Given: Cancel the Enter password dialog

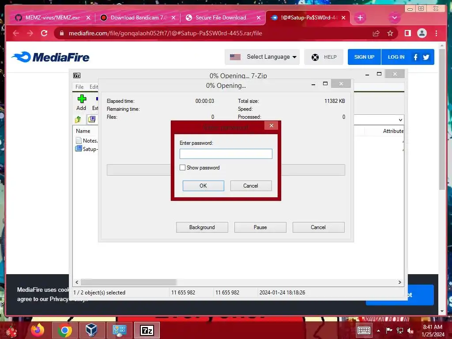Looking at the screenshot, I should (251, 186).
